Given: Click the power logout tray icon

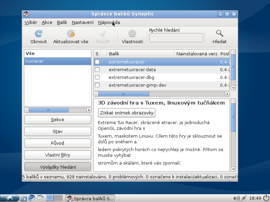Looking at the screenshot, I should 266,198.
